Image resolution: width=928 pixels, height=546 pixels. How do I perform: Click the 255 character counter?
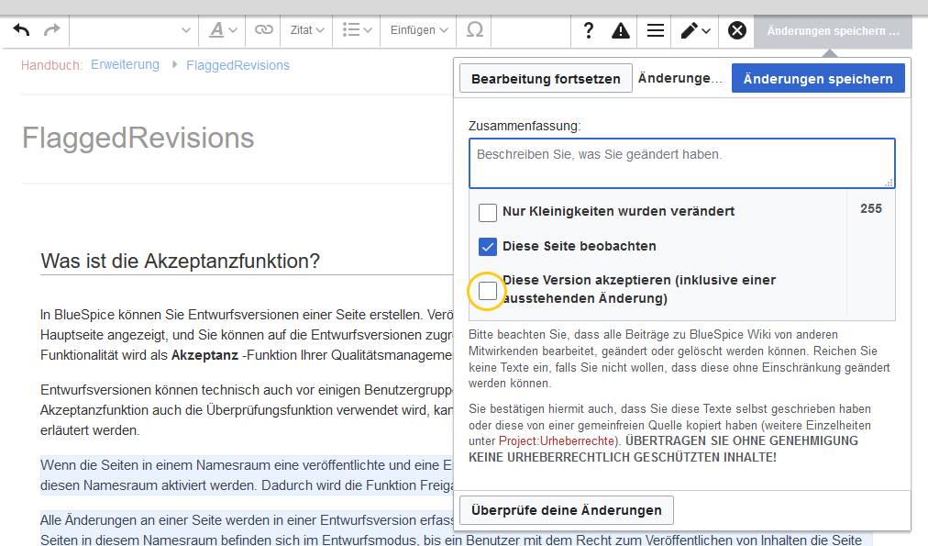[x=870, y=208]
